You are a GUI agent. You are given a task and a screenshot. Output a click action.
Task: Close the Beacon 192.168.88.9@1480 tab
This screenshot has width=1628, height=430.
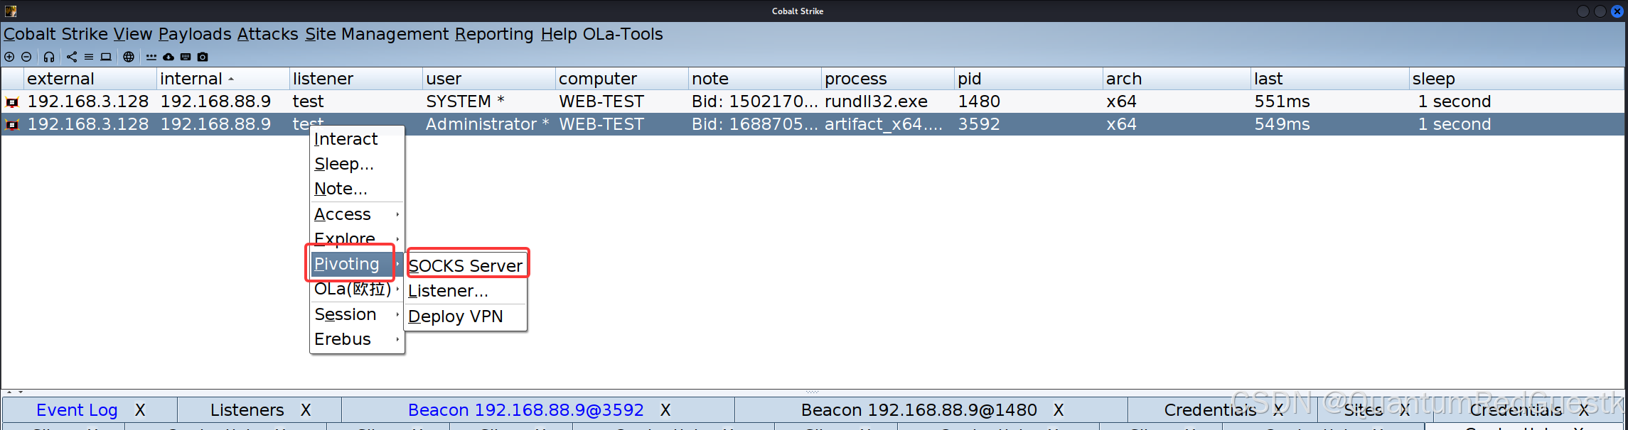1059,410
